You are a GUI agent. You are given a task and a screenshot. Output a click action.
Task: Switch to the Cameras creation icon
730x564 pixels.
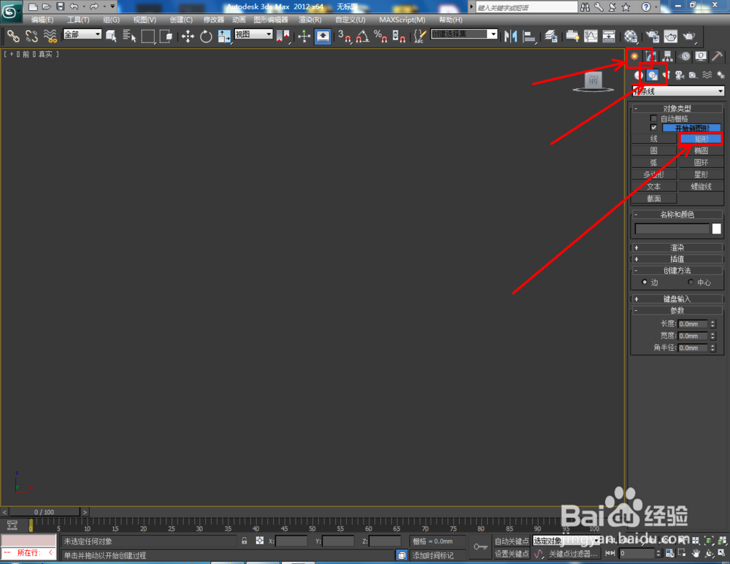point(679,74)
